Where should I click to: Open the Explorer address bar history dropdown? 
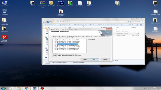[x=126, y=22]
